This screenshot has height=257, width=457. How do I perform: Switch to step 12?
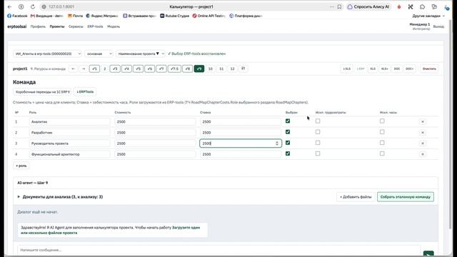[x=232, y=69]
